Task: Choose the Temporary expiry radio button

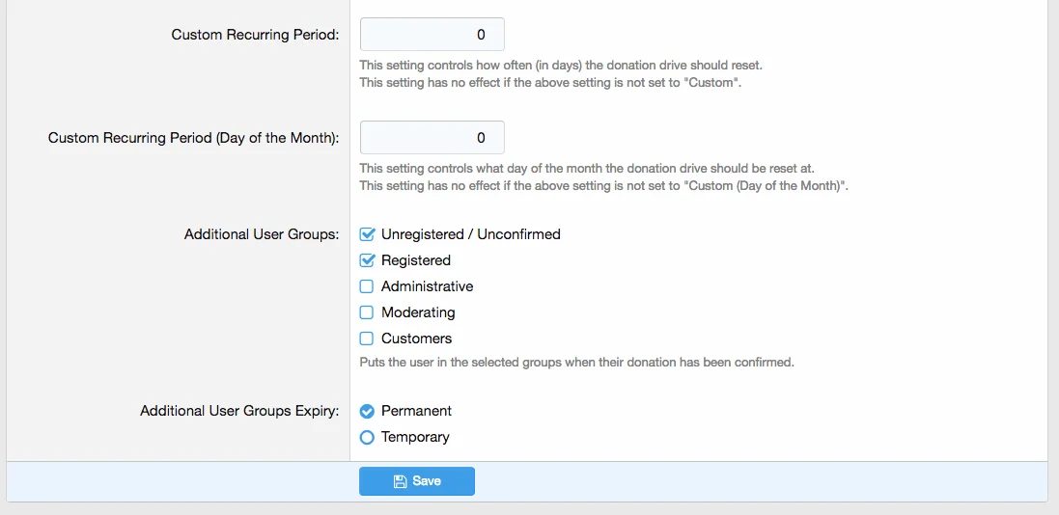Action: [x=367, y=437]
